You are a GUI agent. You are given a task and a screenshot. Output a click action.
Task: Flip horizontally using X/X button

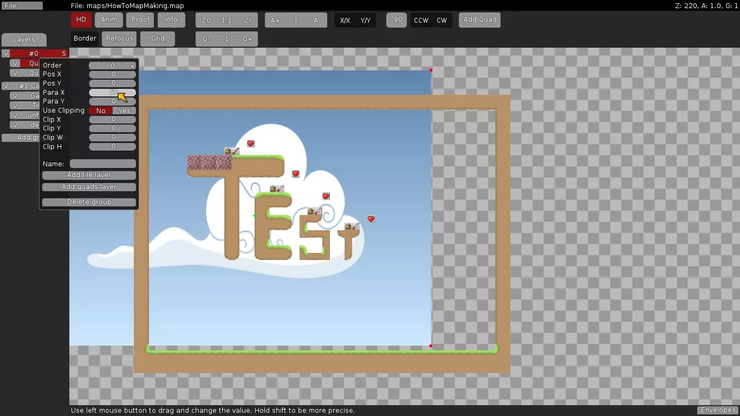(x=345, y=21)
